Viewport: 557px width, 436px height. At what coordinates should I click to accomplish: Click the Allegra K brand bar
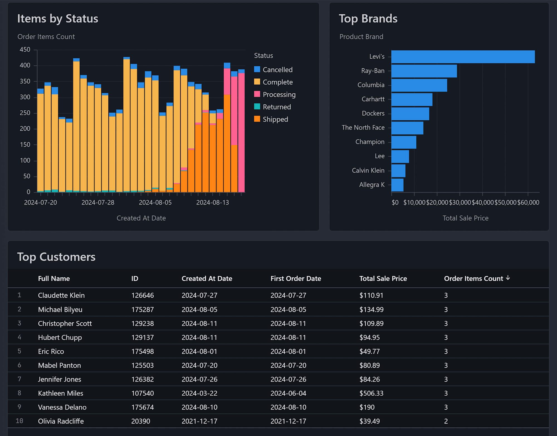[x=397, y=185]
